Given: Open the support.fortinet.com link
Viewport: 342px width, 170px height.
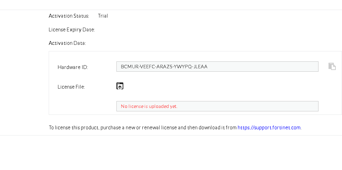Looking at the screenshot, I should point(269,128).
